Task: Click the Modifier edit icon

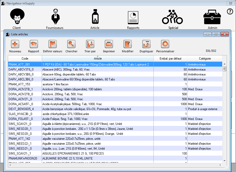Action: [128, 44]
